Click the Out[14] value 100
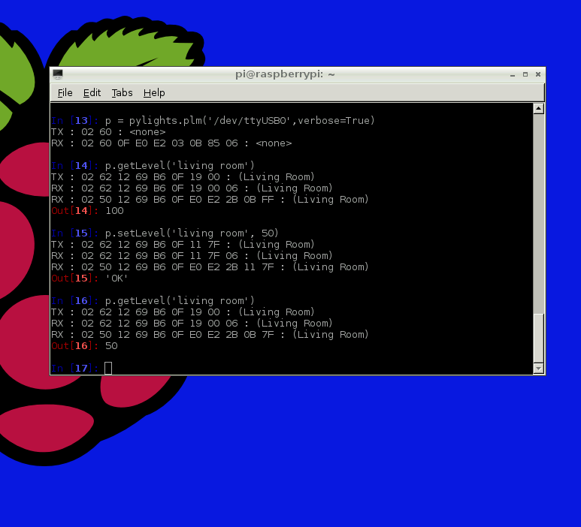 tap(114, 211)
